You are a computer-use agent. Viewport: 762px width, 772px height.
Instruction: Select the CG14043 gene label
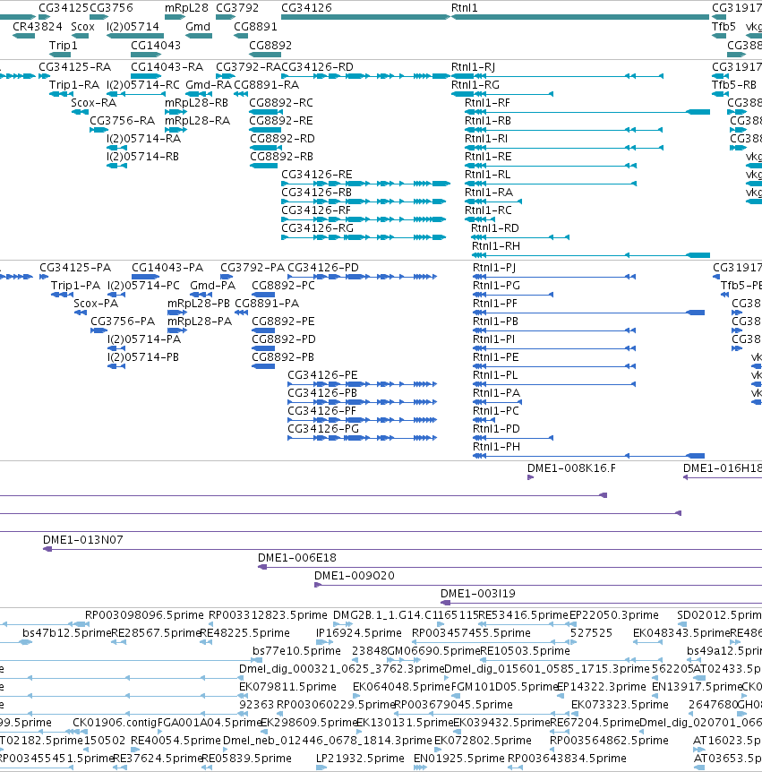[x=156, y=46]
